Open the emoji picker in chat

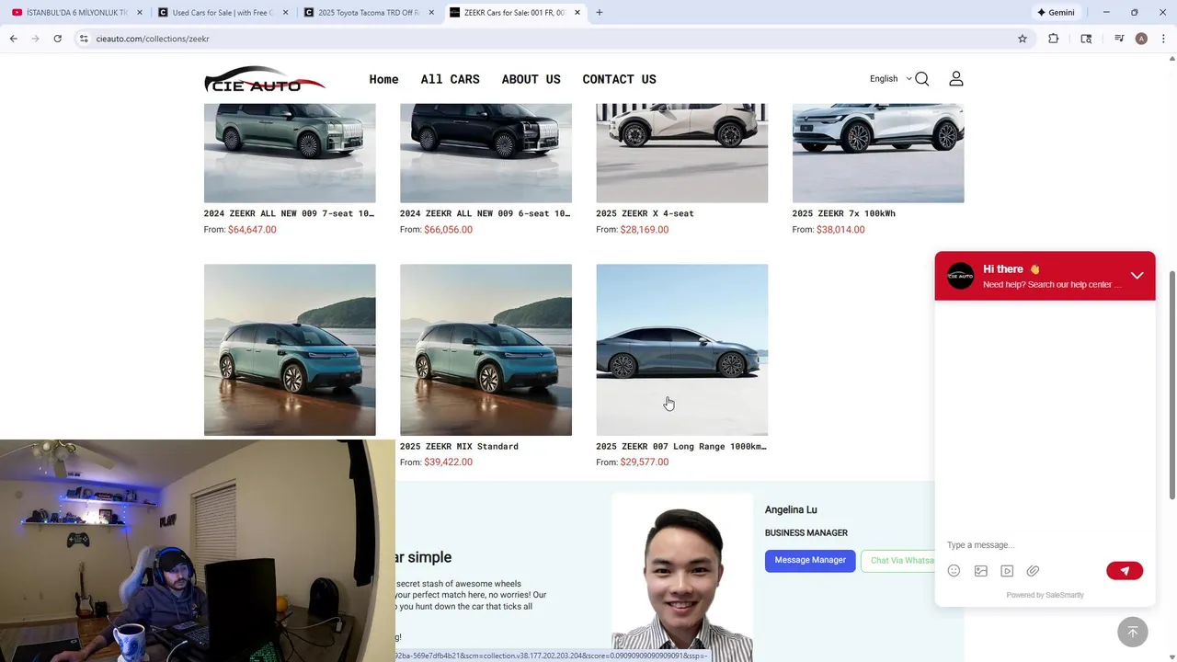954,571
